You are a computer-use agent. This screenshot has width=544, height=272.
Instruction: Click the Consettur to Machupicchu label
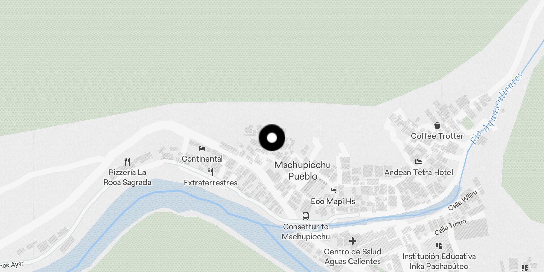306,232
